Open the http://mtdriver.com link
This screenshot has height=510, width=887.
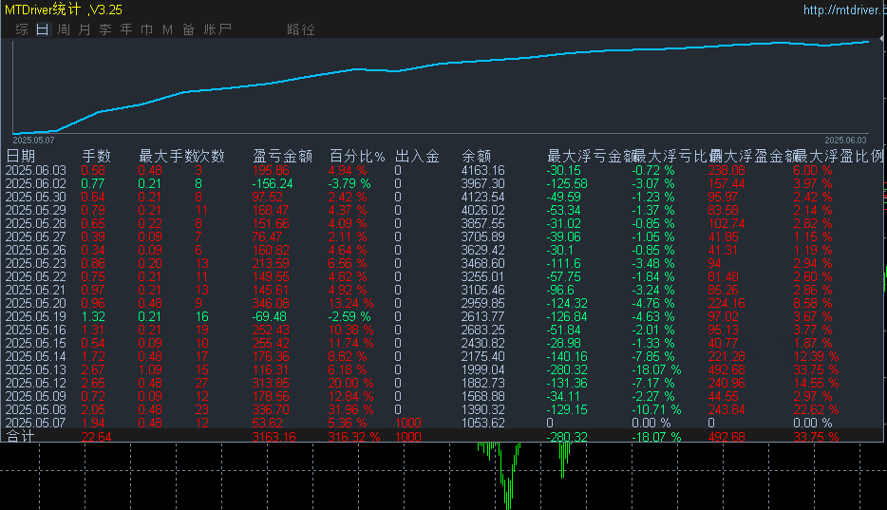point(843,10)
